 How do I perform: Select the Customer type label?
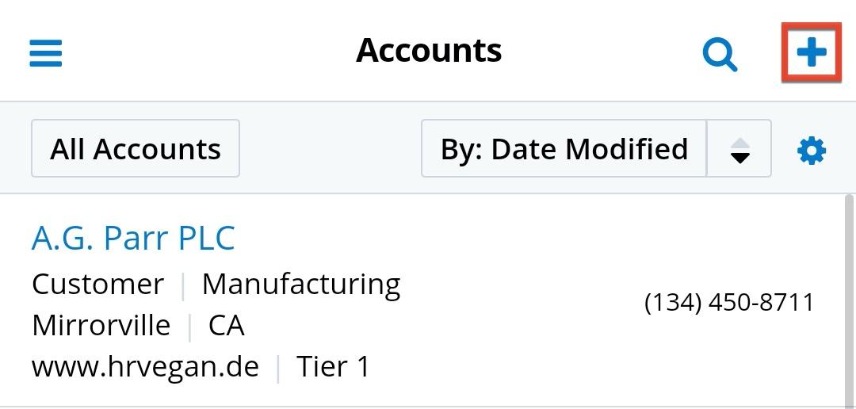click(x=97, y=284)
